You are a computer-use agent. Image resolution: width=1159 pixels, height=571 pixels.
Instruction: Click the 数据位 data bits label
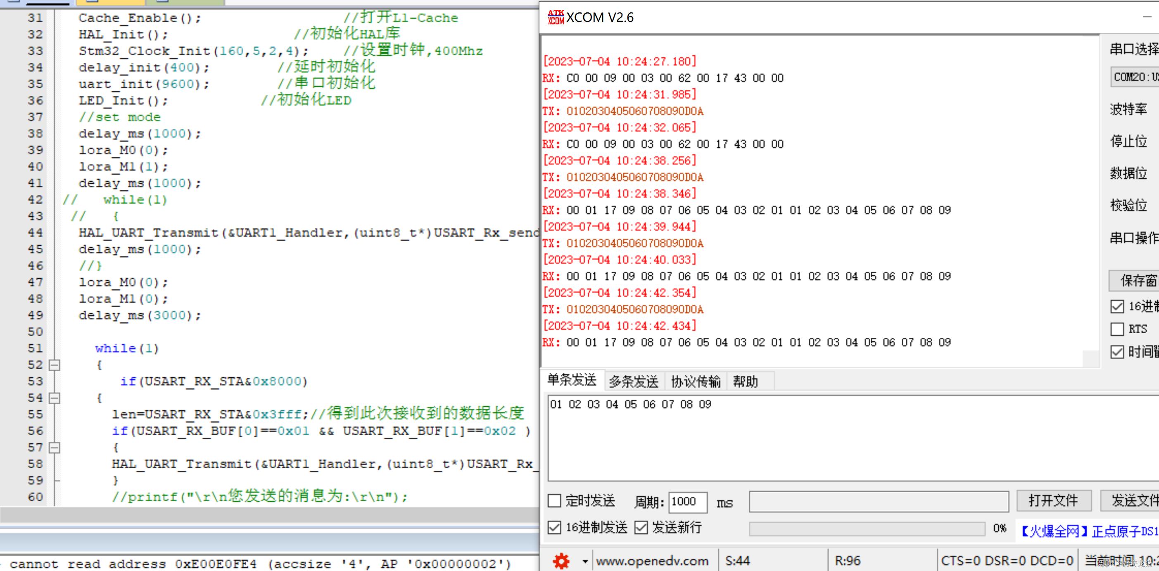[x=1128, y=173]
